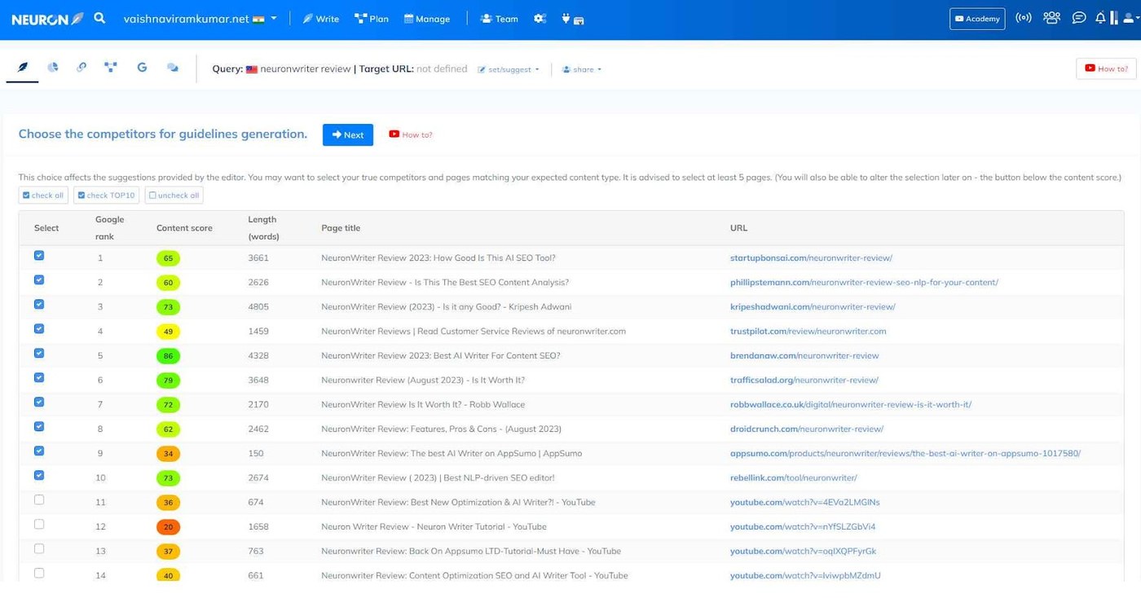Image resolution: width=1141 pixels, height=598 pixels.
Task: Open the chat speech bubble icon
Action: (x=1079, y=18)
